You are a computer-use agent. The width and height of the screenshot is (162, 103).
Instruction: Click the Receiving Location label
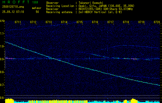point(60,6)
